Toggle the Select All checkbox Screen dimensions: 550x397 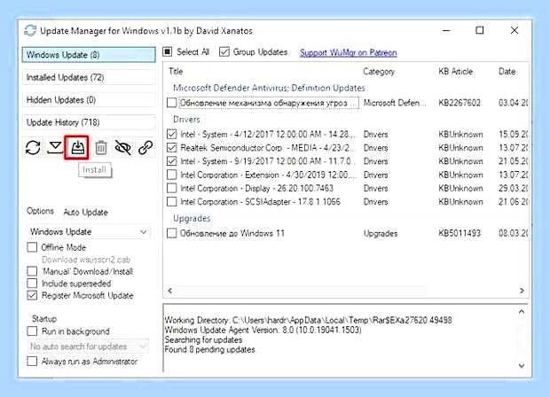(168, 52)
